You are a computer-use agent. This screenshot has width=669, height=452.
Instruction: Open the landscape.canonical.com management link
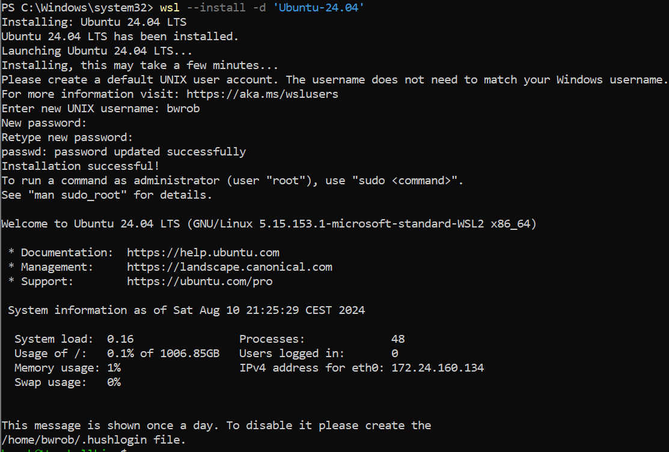(x=230, y=267)
